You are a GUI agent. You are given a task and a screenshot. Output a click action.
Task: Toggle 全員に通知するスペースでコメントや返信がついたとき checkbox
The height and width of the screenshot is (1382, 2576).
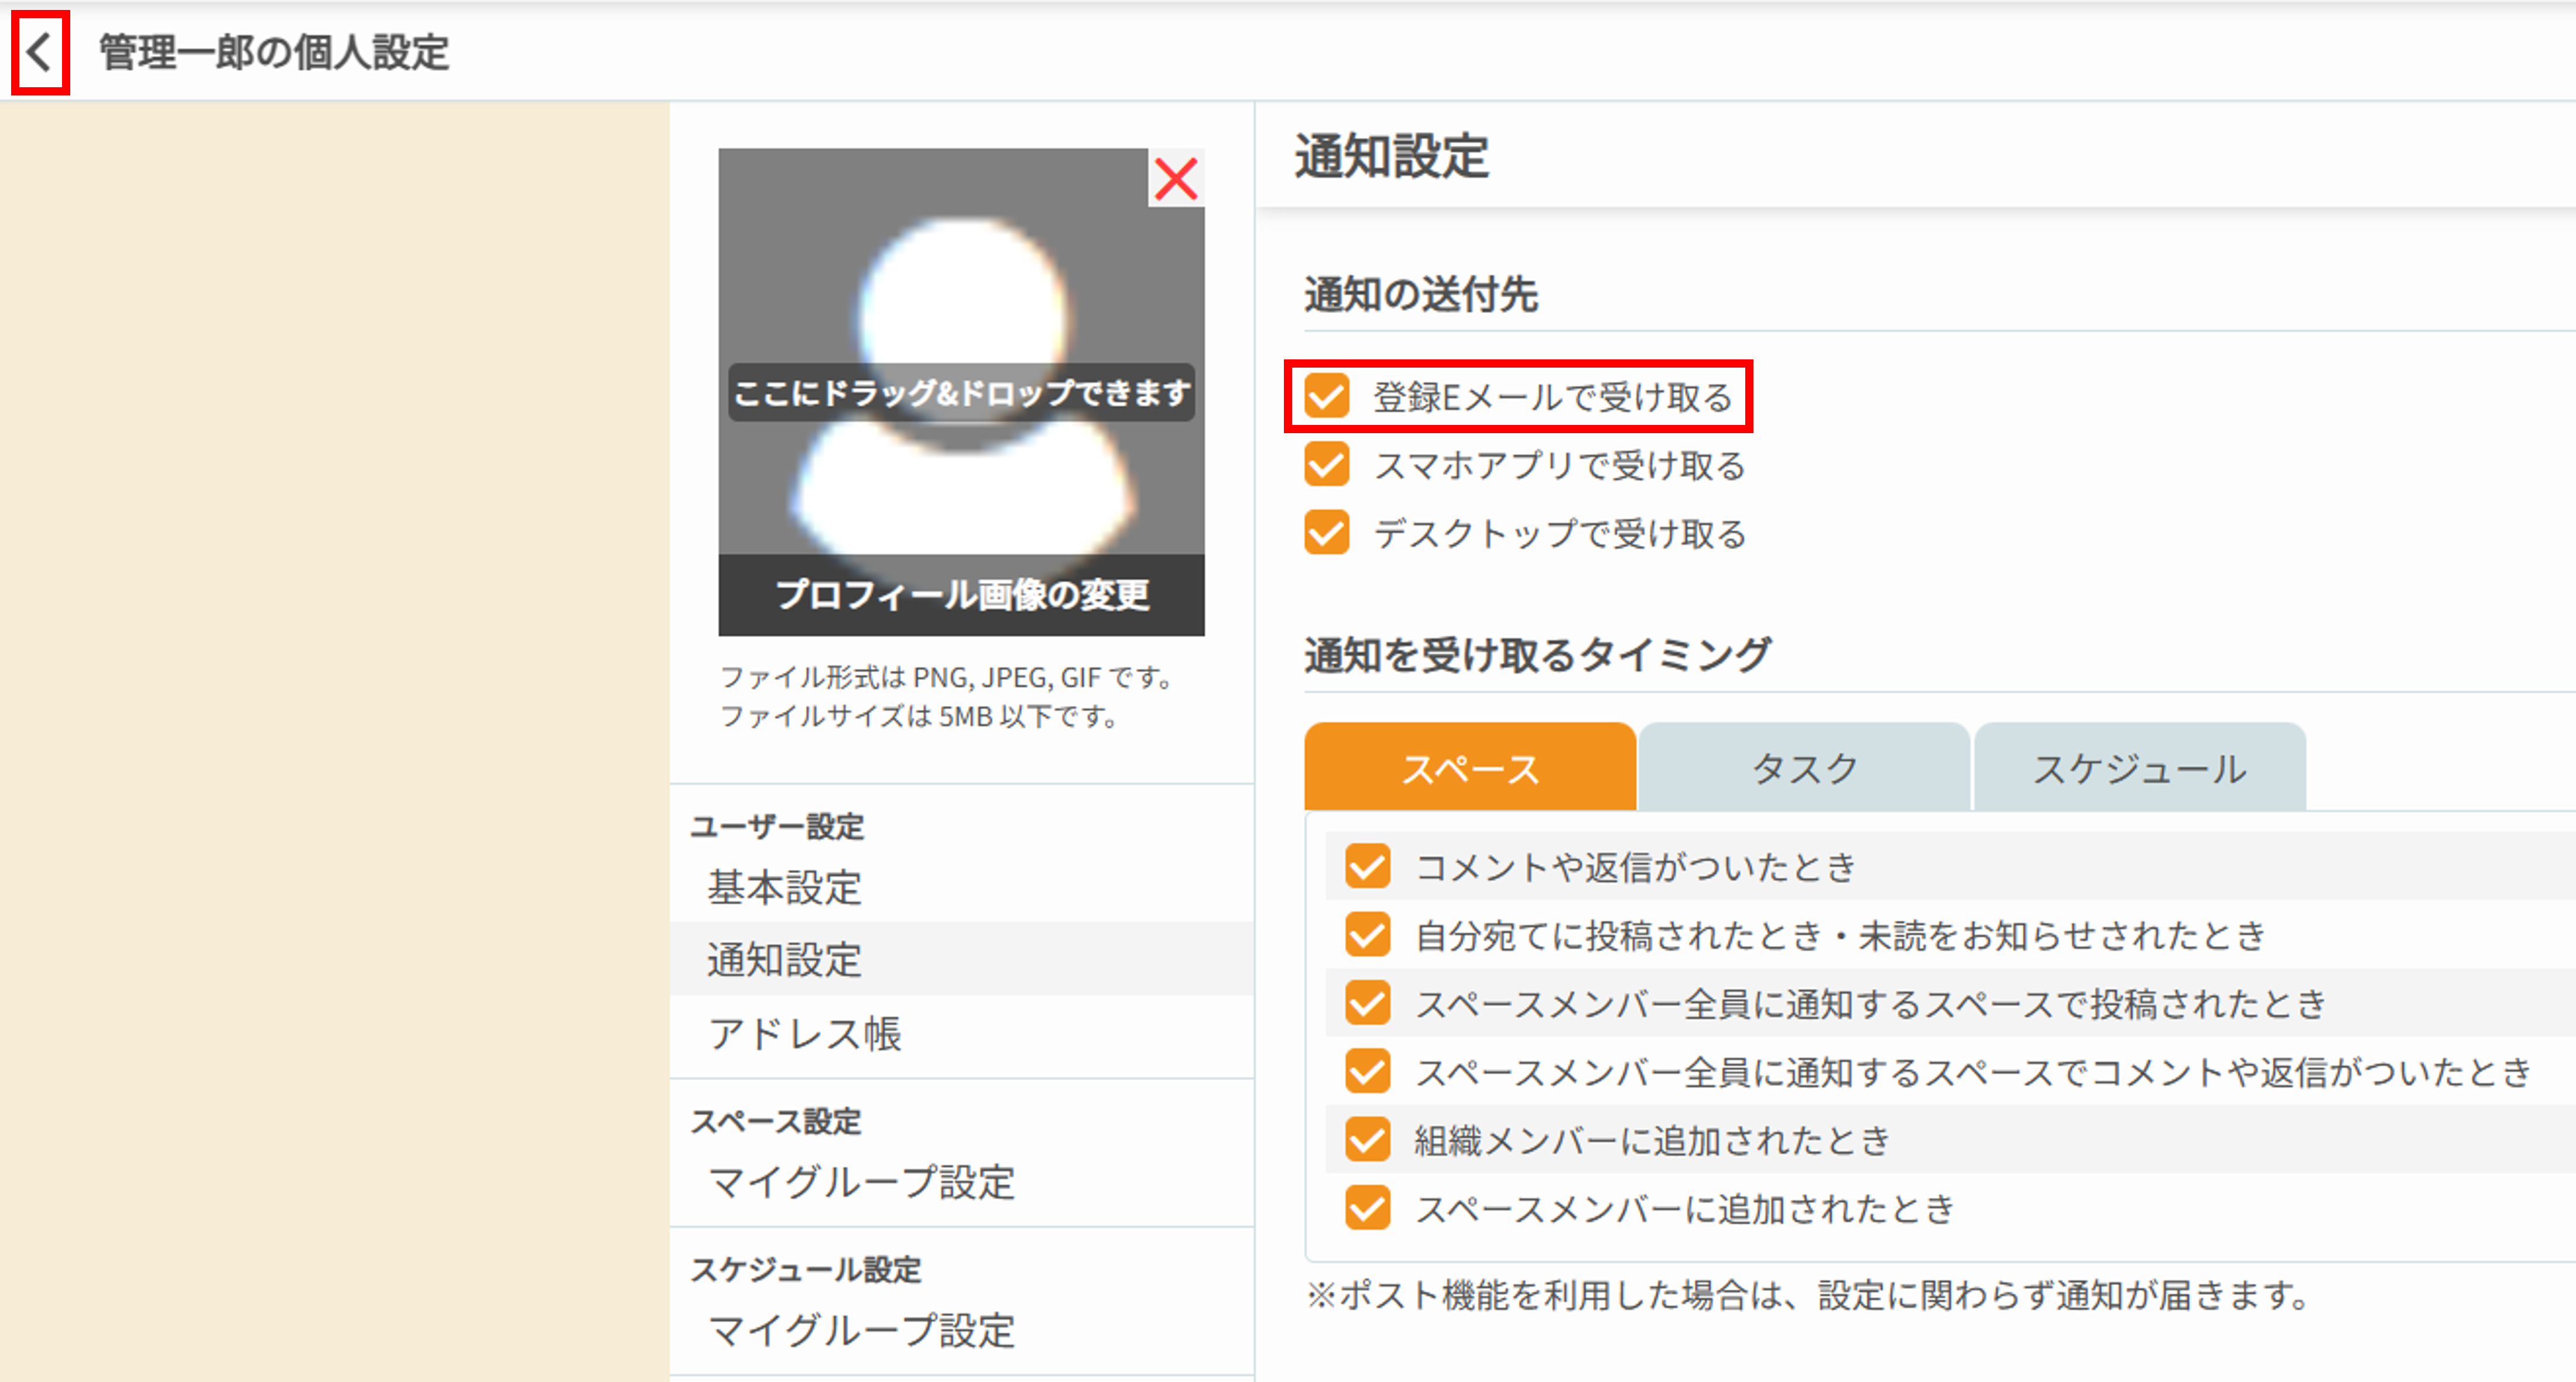coord(1367,1072)
